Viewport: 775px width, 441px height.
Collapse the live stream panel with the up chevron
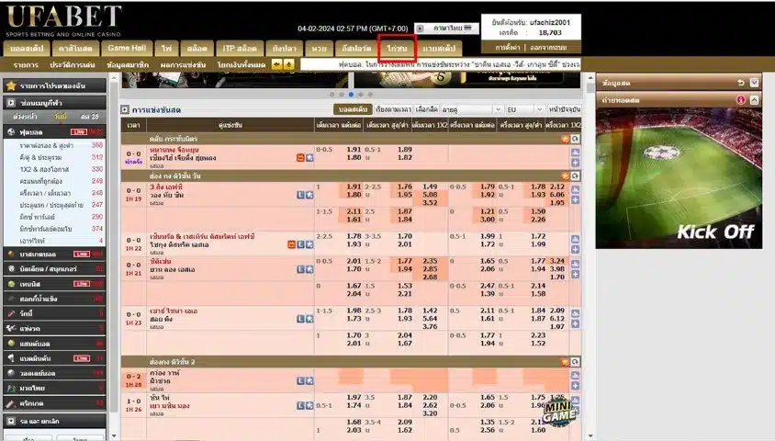pos(754,100)
